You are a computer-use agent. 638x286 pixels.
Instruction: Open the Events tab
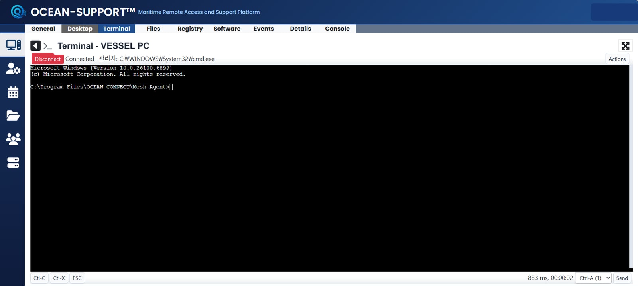(x=264, y=29)
